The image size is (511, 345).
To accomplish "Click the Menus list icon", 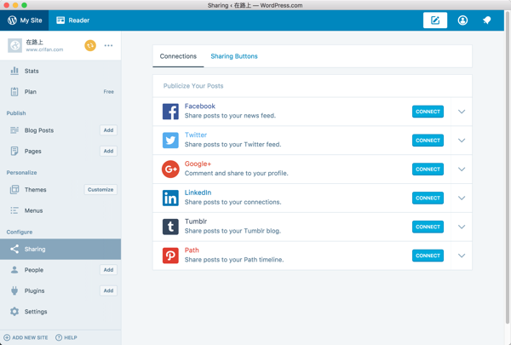I will click(14, 210).
